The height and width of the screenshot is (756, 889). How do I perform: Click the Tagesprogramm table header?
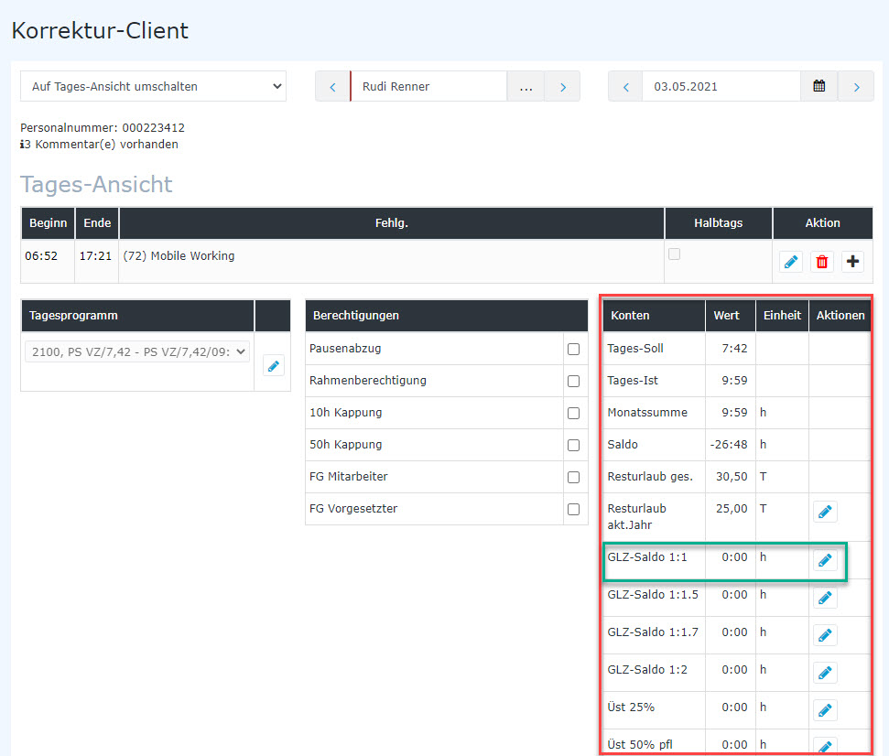[137, 316]
